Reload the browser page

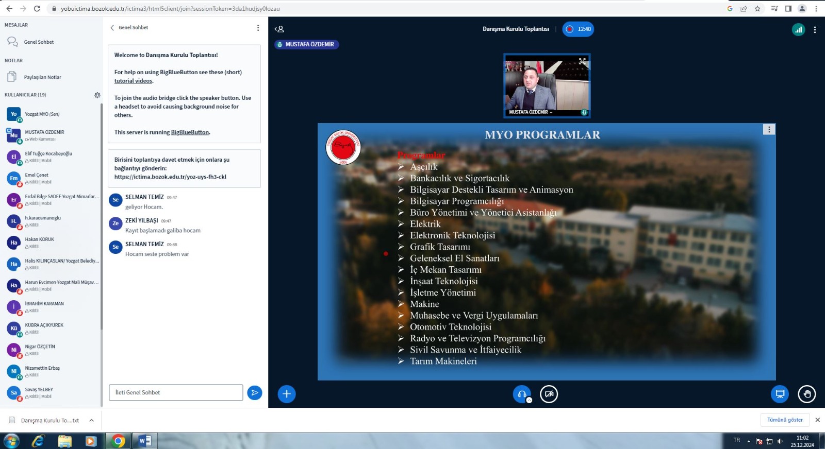(37, 9)
